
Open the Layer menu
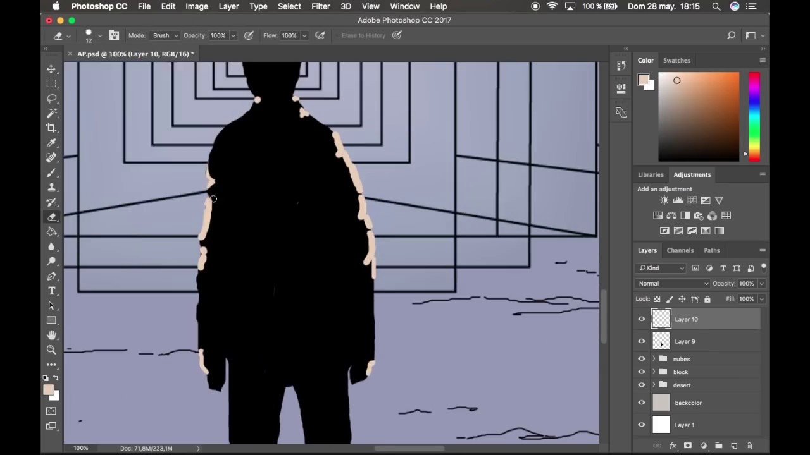228,6
